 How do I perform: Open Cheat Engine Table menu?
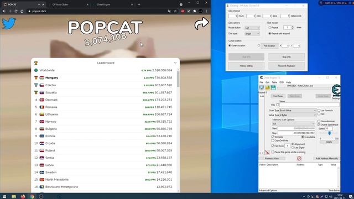(x=274, y=82)
